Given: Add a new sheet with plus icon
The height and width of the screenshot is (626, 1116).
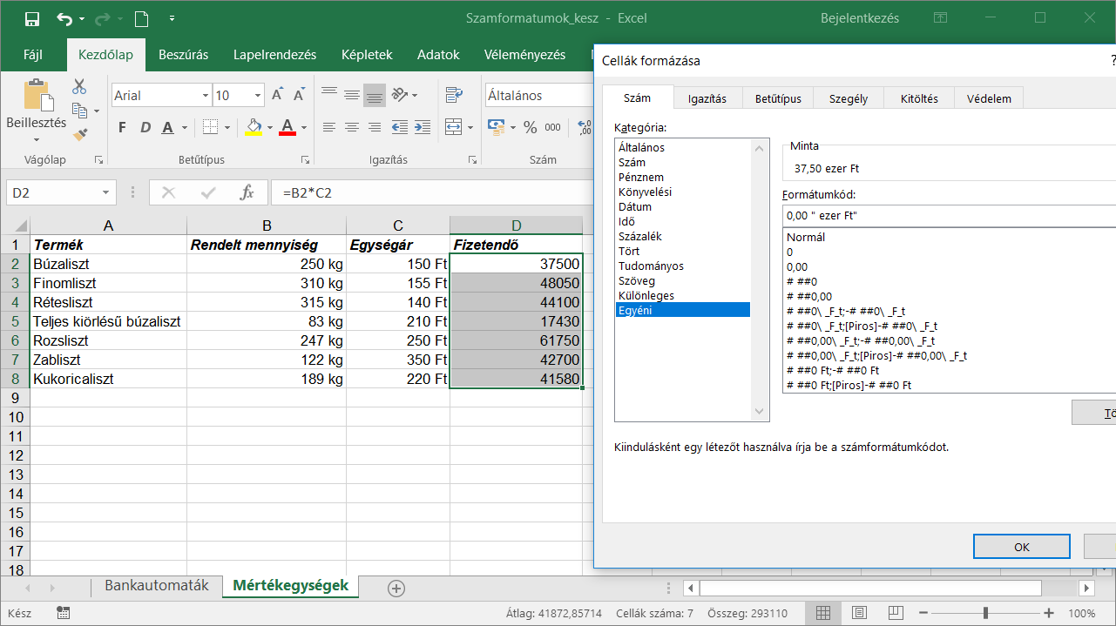Looking at the screenshot, I should point(396,589).
